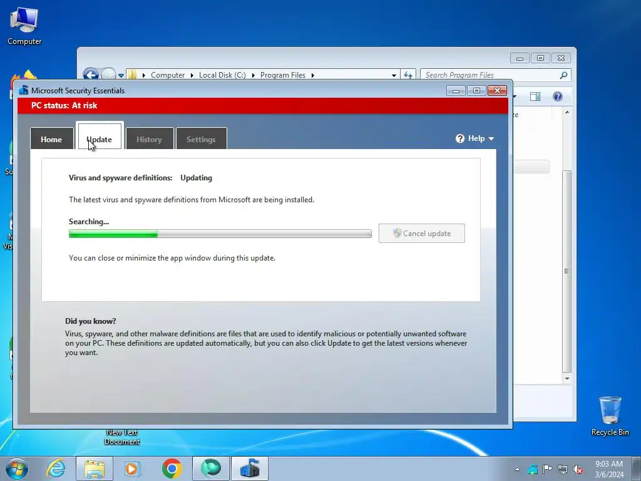This screenshot has width=641, height=481.
Task: Maximize the Security Essentials window
Action: (x=476, y=90)
